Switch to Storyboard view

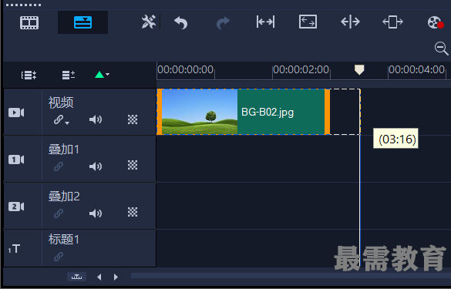coord(29,22)
